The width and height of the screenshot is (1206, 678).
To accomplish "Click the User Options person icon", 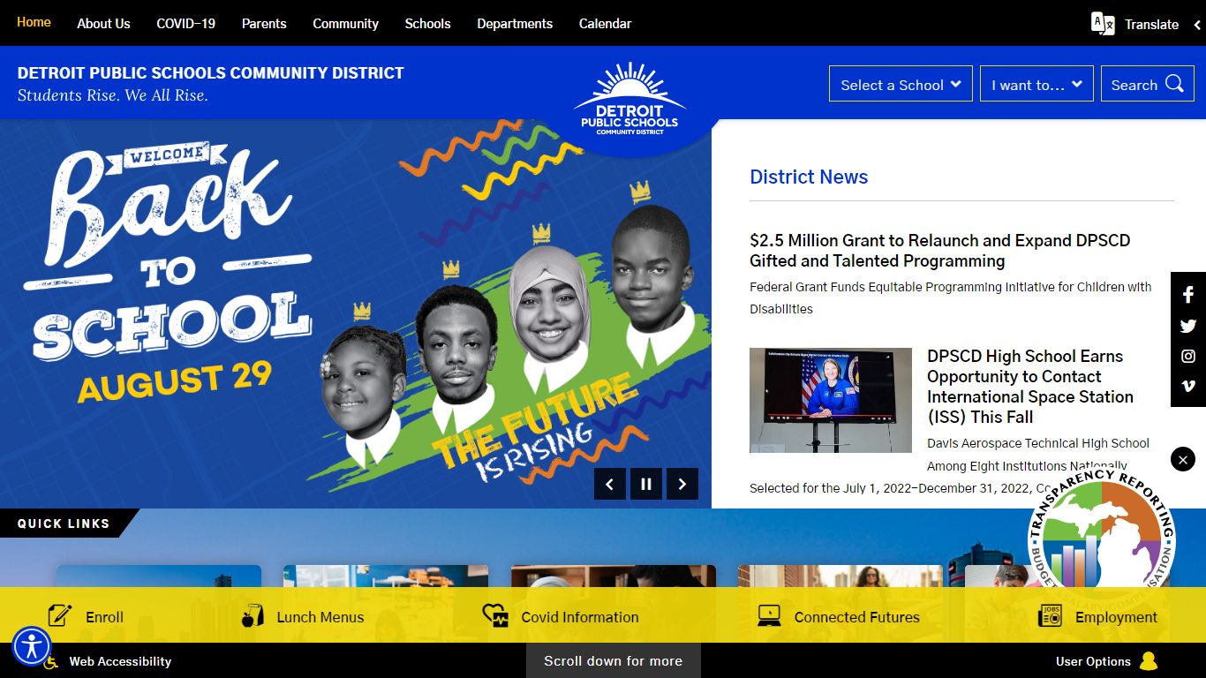I will [1149, 661].
